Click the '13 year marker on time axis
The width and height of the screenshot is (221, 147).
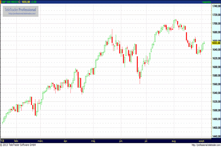click(x=3, y=141)
